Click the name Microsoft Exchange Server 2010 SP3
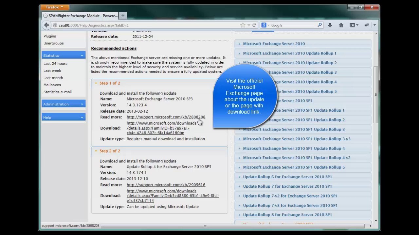Viewport: 419px width, 235px height. pos(160,99)
